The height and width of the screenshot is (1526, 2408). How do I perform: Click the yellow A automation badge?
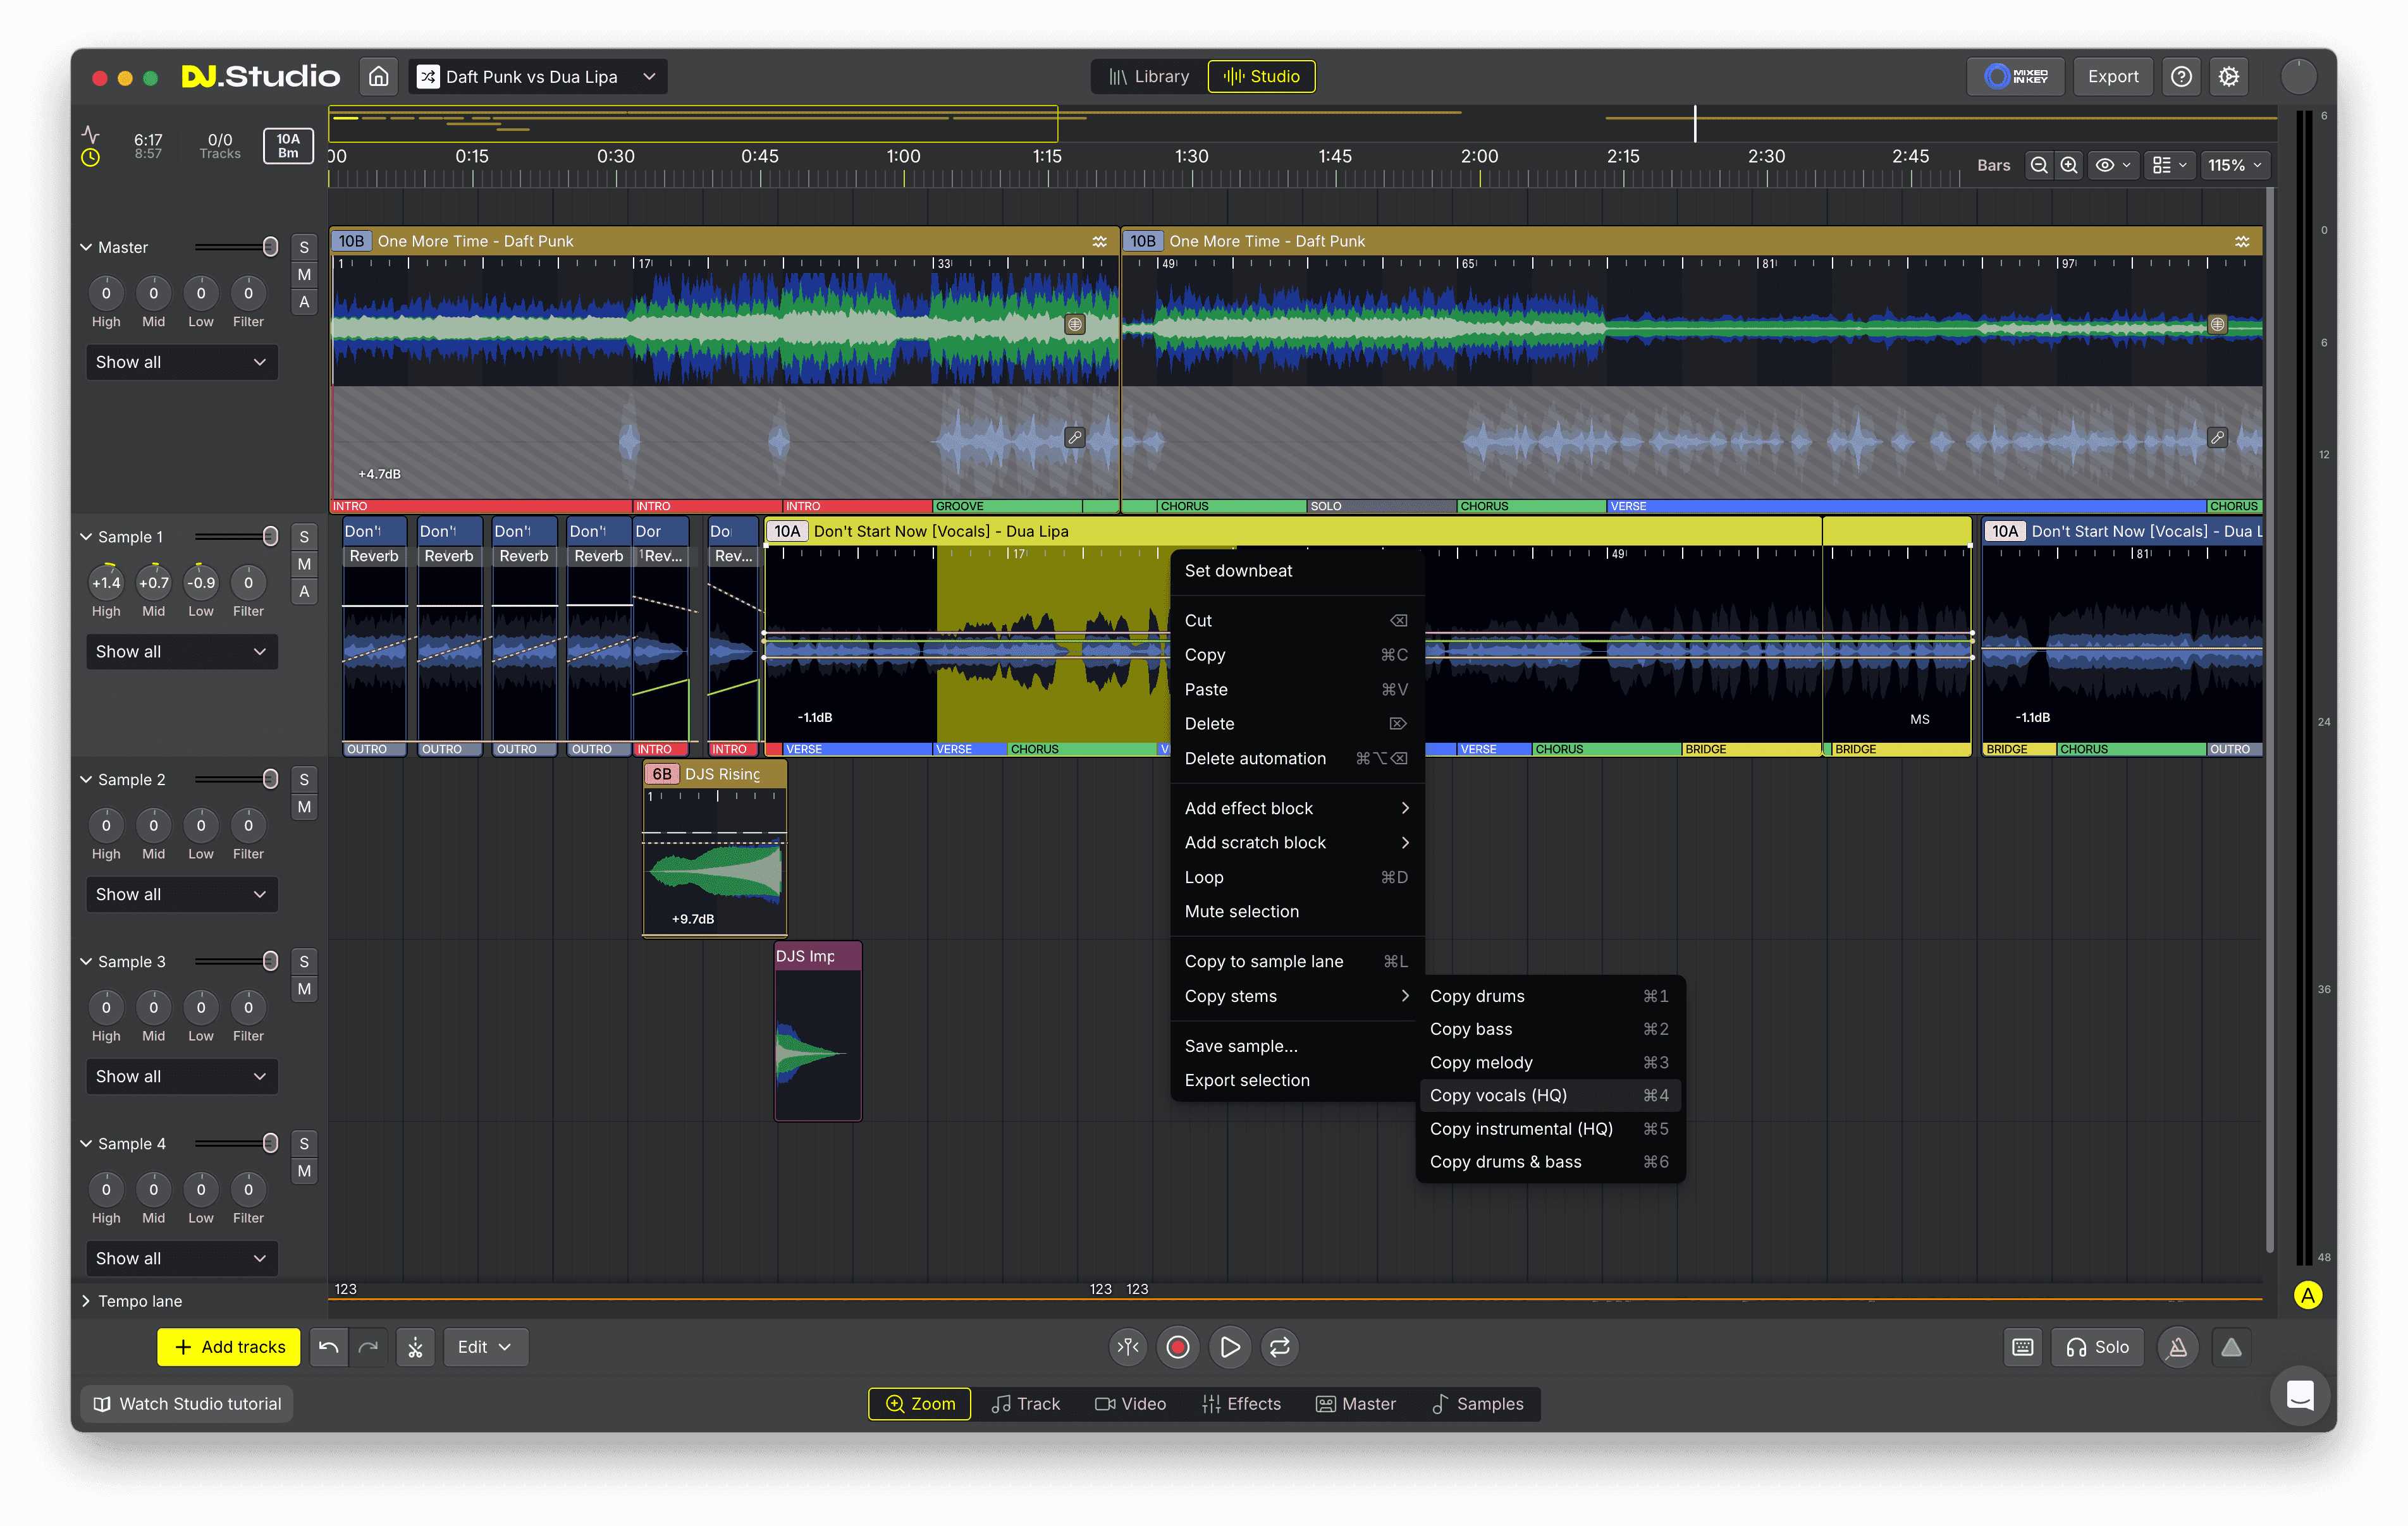pos(2308,1296)
